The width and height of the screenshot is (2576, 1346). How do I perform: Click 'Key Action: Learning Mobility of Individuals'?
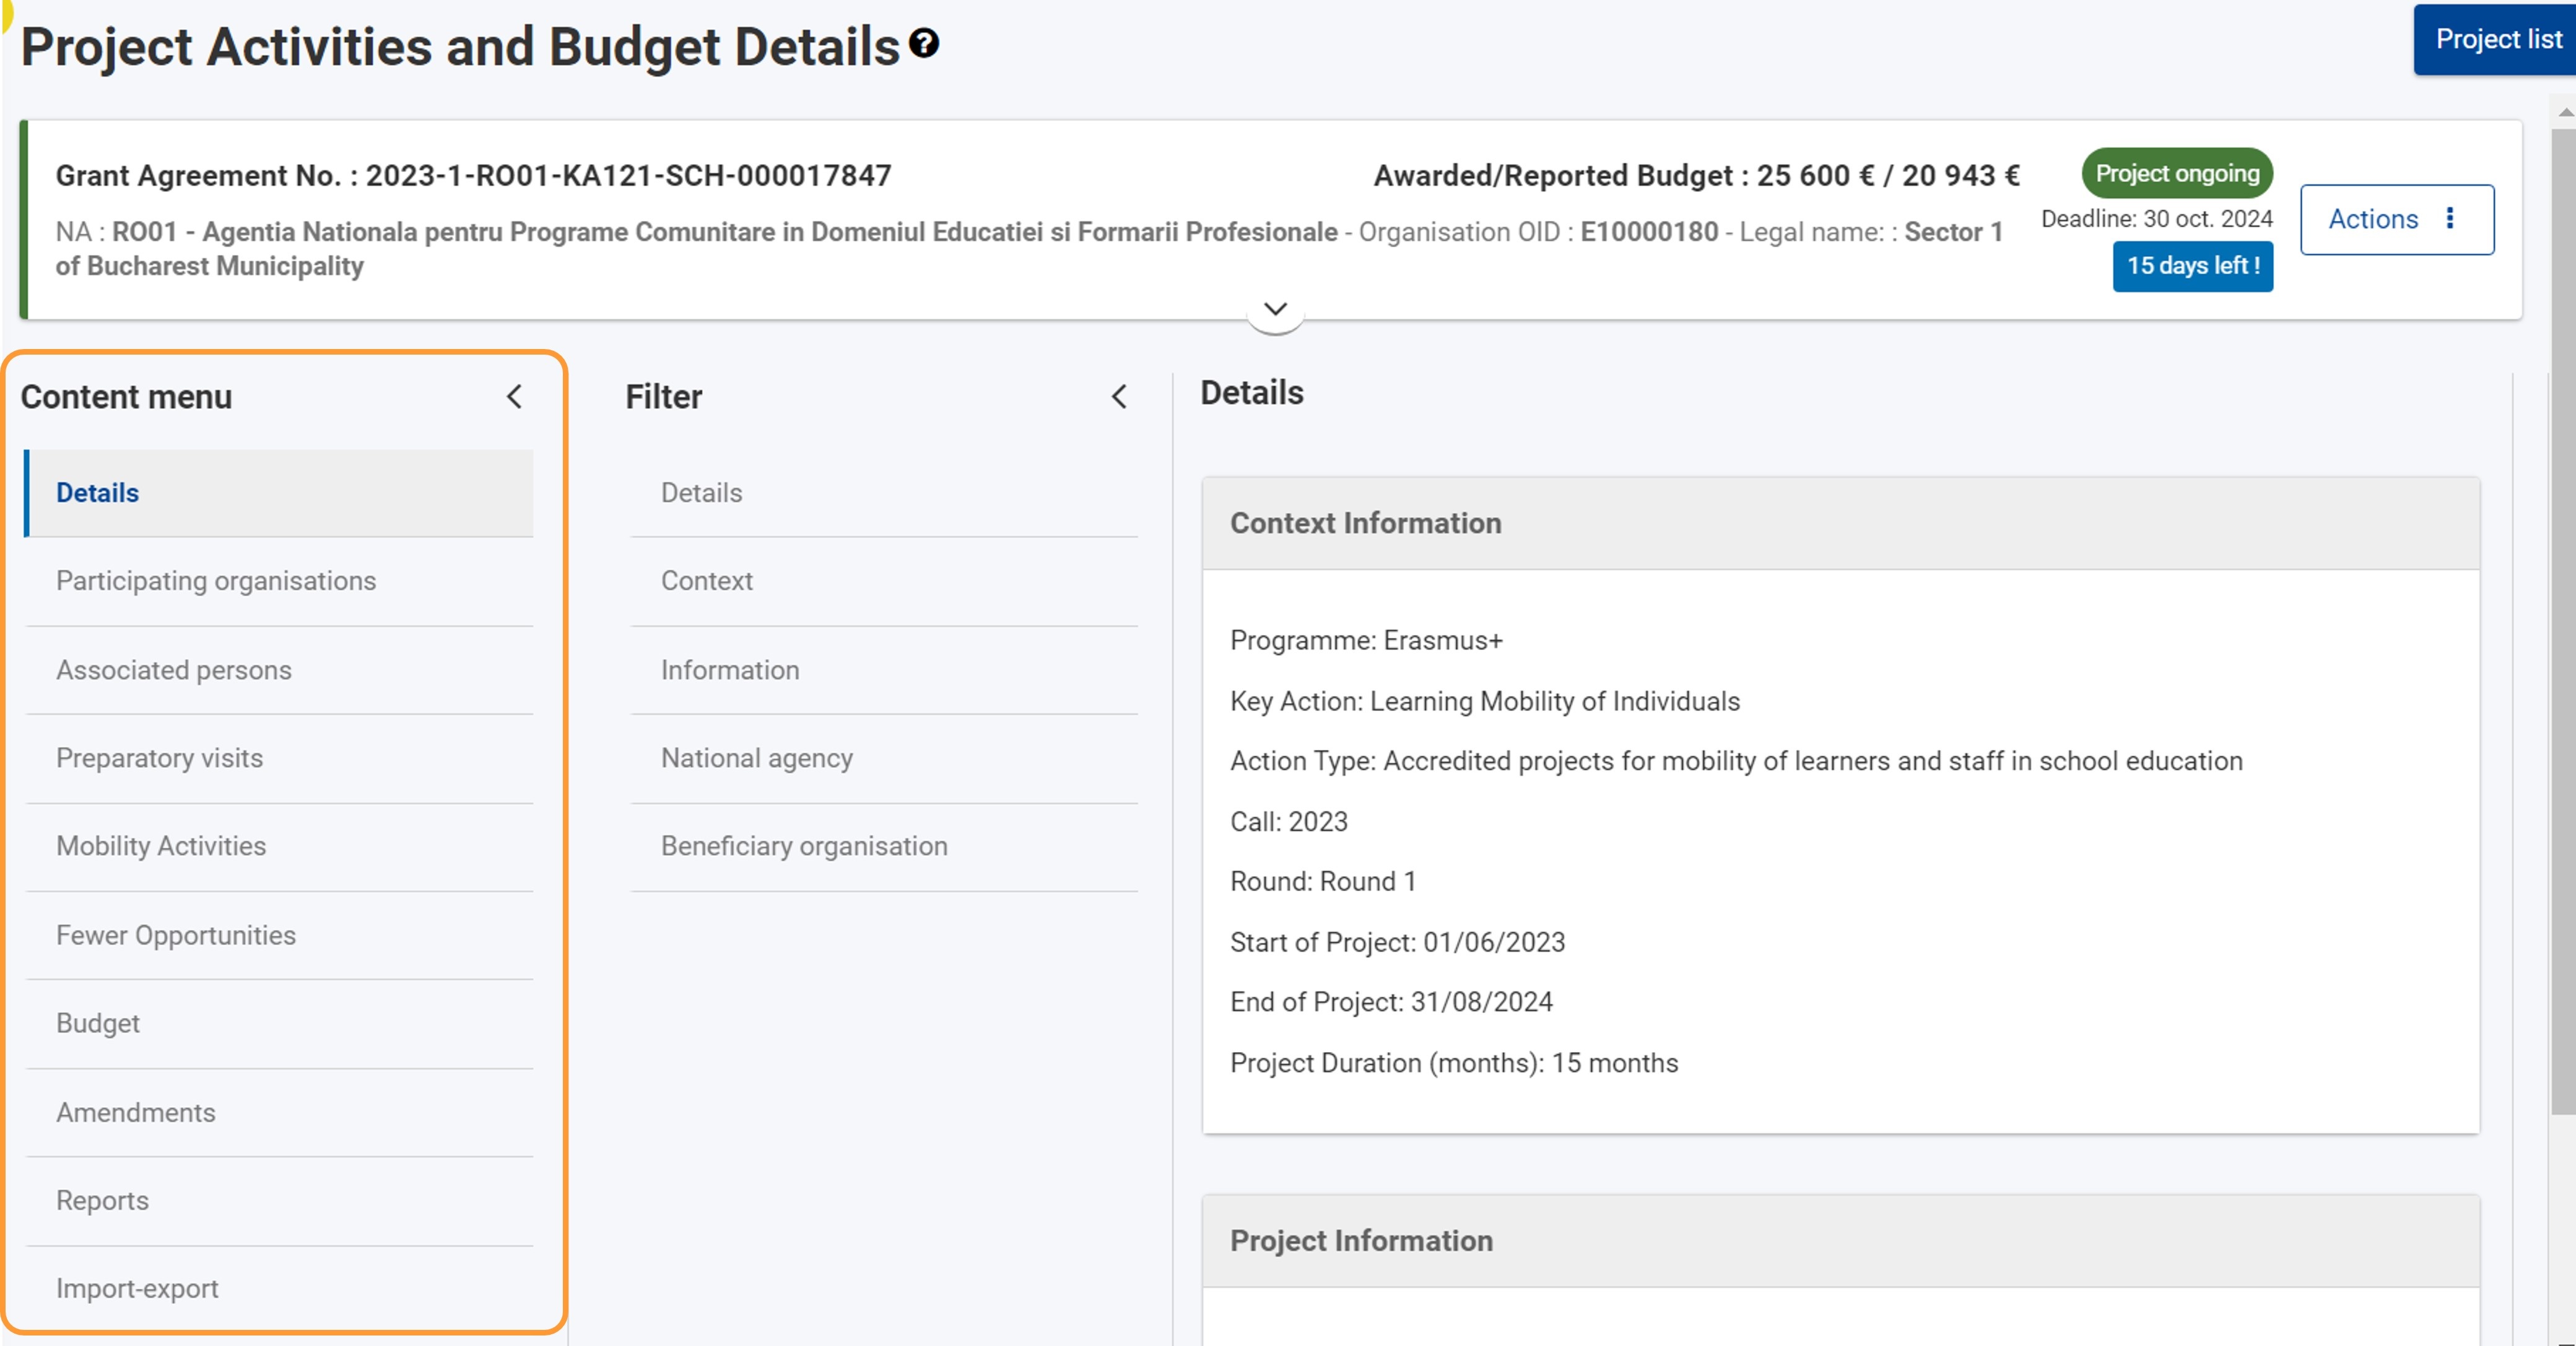pyautogui.click(x=1485, y=702)
